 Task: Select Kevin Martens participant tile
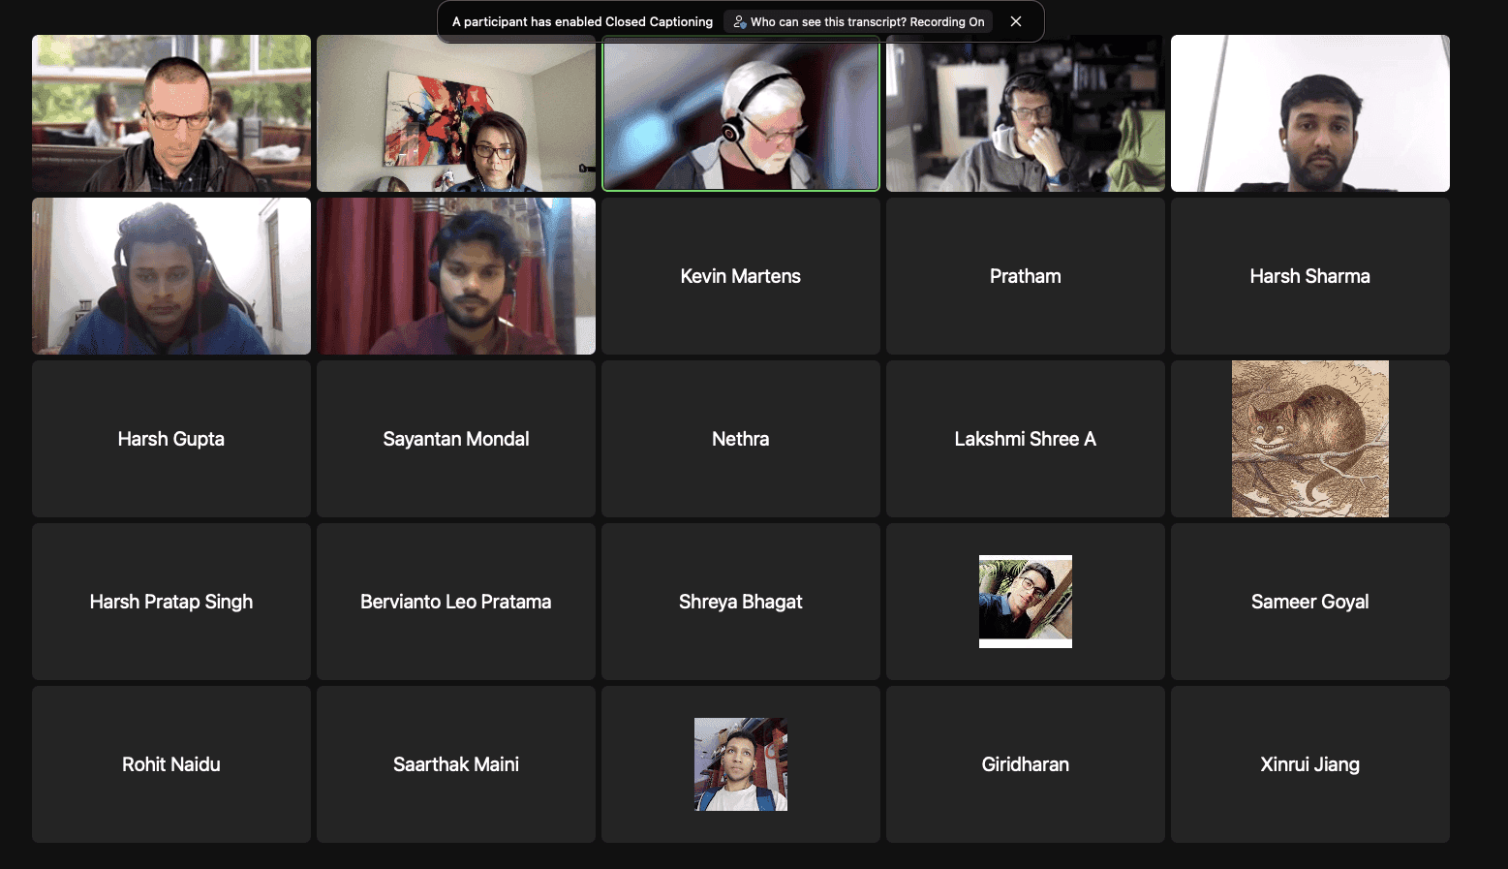[740, 276]
